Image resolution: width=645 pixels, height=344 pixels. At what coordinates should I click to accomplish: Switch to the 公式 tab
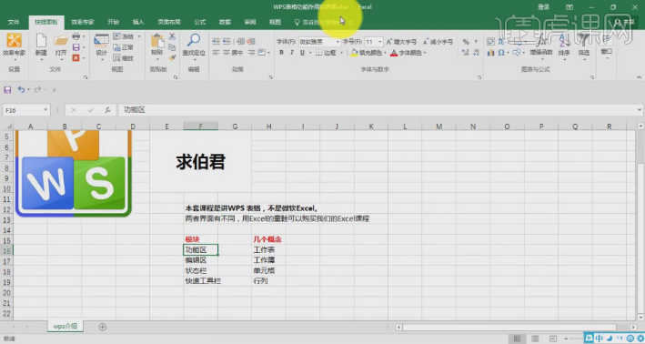point(200,22)
